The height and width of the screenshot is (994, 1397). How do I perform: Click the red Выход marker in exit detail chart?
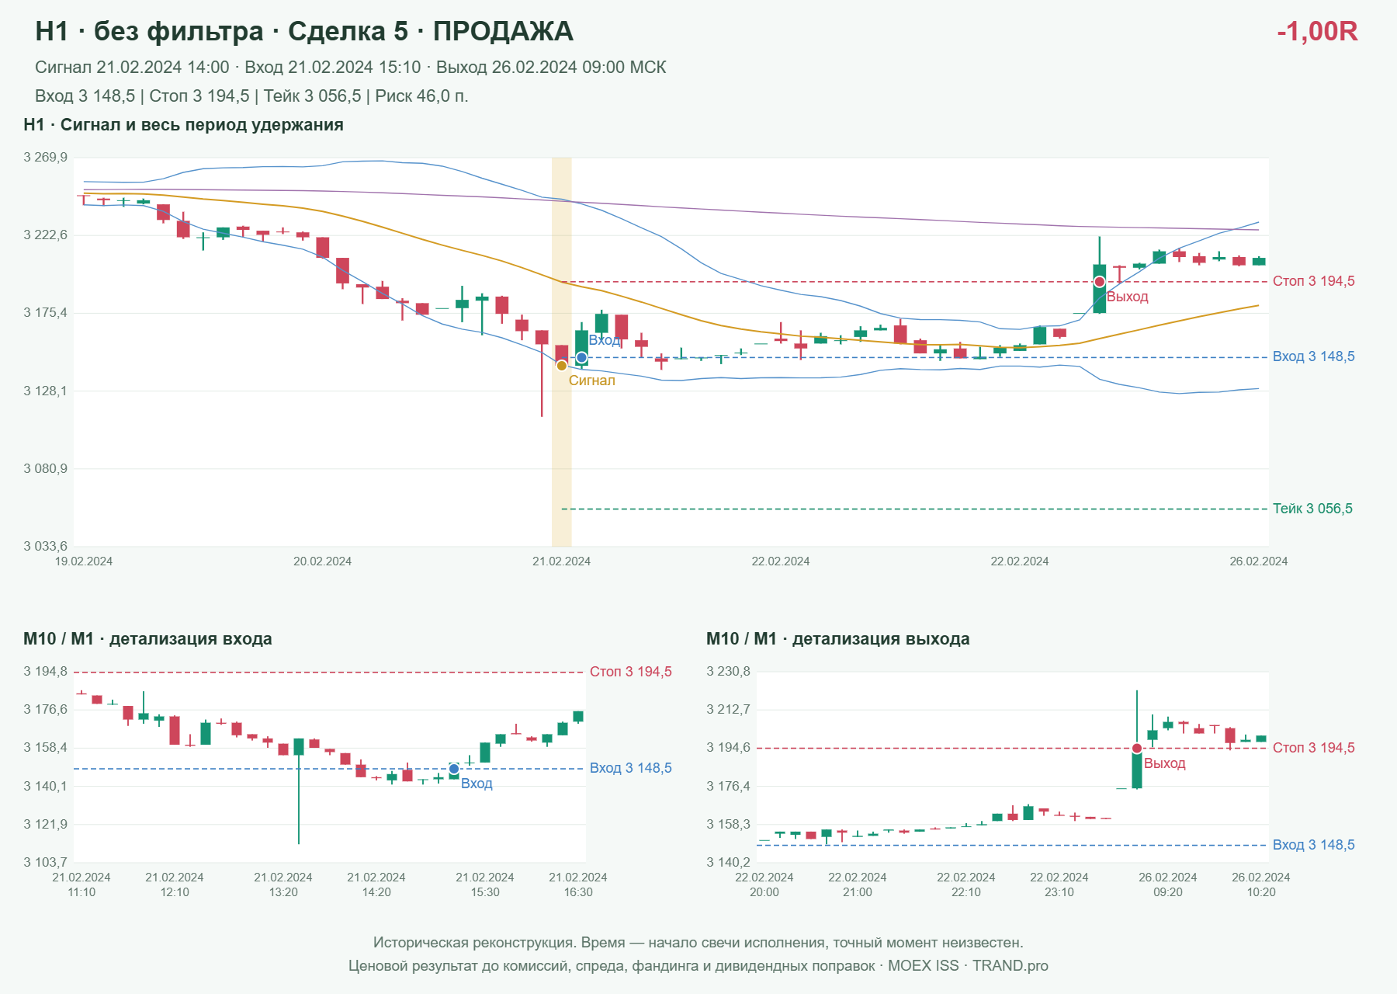point(1137,749)
